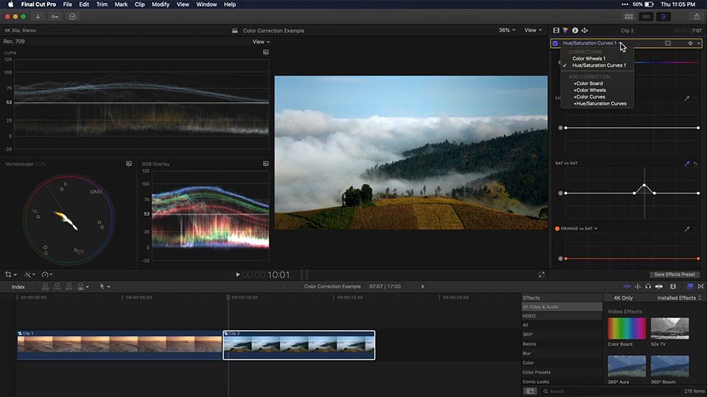
Task: Click the 50s TV effect thumbnail
Action: click(x=669, y=328)
